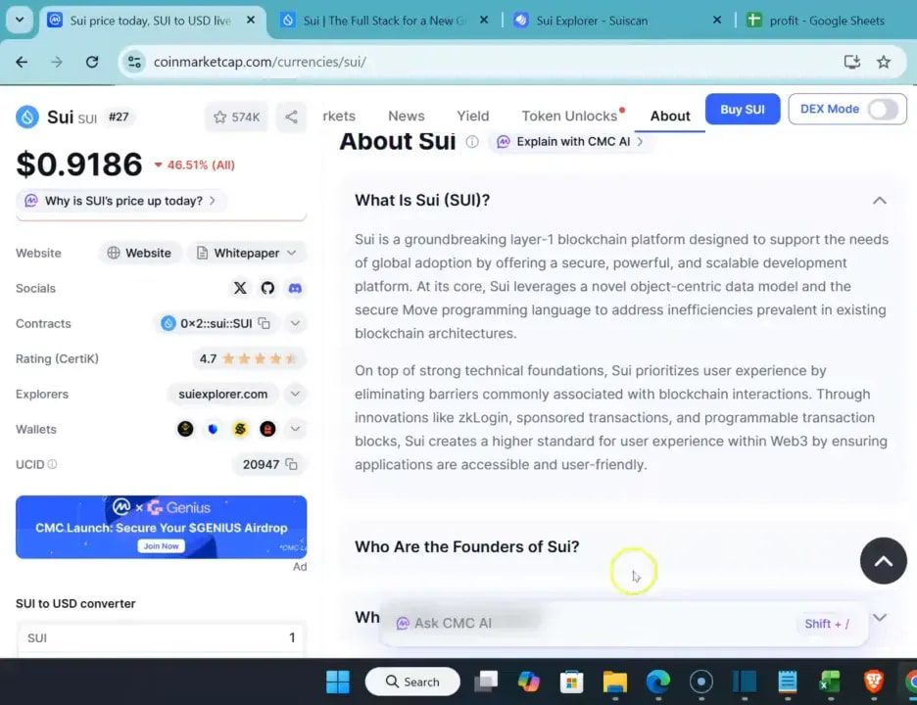Open Sui's X (Twitter) social icon
Image resolution: width=917 pixels, height=705 pixels.
[x=240, y=288]
